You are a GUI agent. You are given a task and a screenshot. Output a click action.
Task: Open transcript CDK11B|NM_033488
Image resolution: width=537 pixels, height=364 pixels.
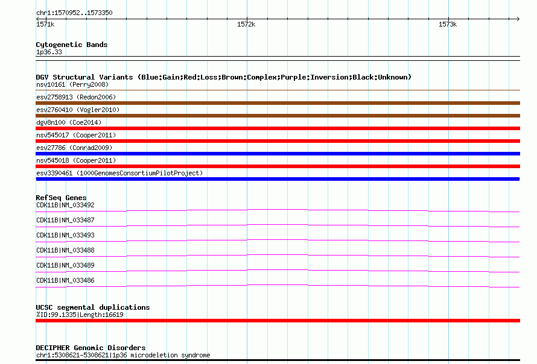pyautogui.click(x=65, y=251)
